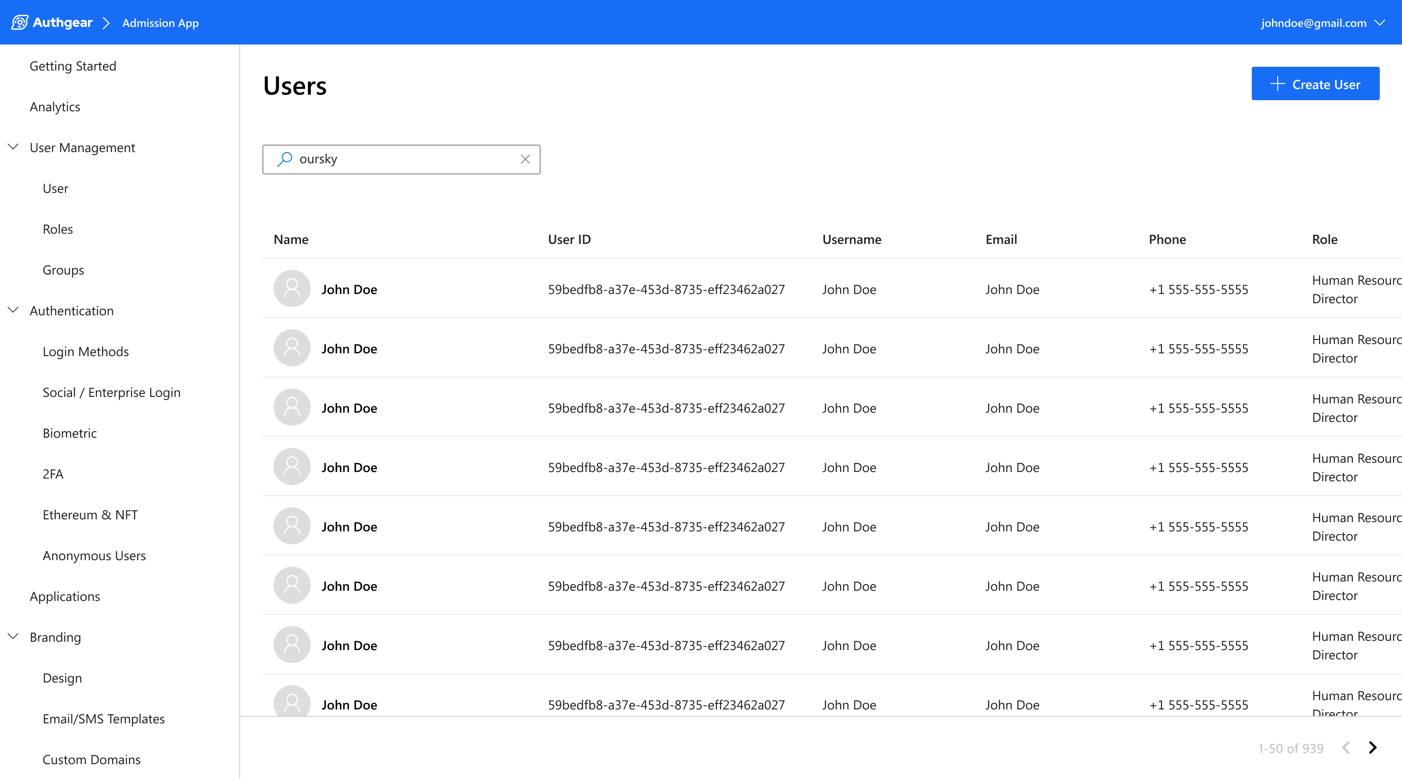Click fourth row's Human Resource Director role
This screenshot has height=779, width=1402.
(1356, 467)
